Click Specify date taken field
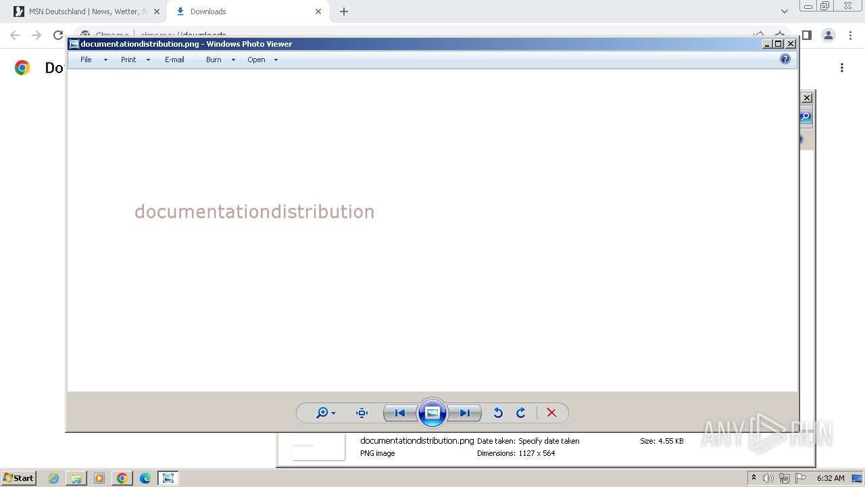This screenshot has width=865, height=487. click(x=549, y=441)
